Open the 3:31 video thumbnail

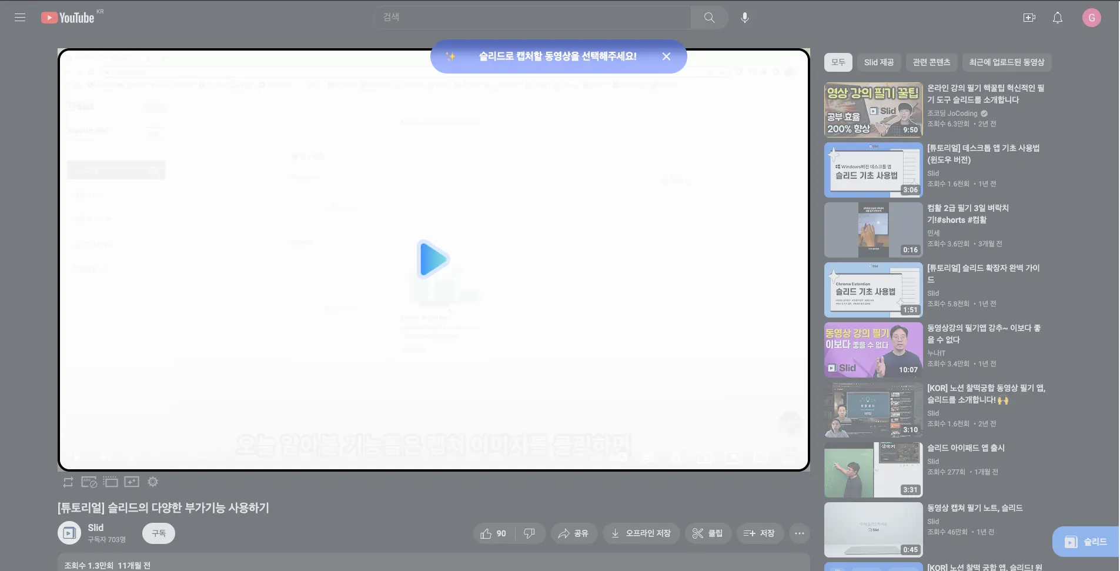(874, 470)
